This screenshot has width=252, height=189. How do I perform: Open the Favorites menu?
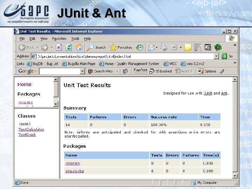coord(59,39)
